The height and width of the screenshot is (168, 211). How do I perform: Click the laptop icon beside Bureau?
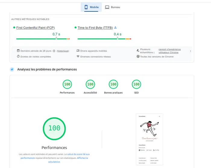(107, 7)
